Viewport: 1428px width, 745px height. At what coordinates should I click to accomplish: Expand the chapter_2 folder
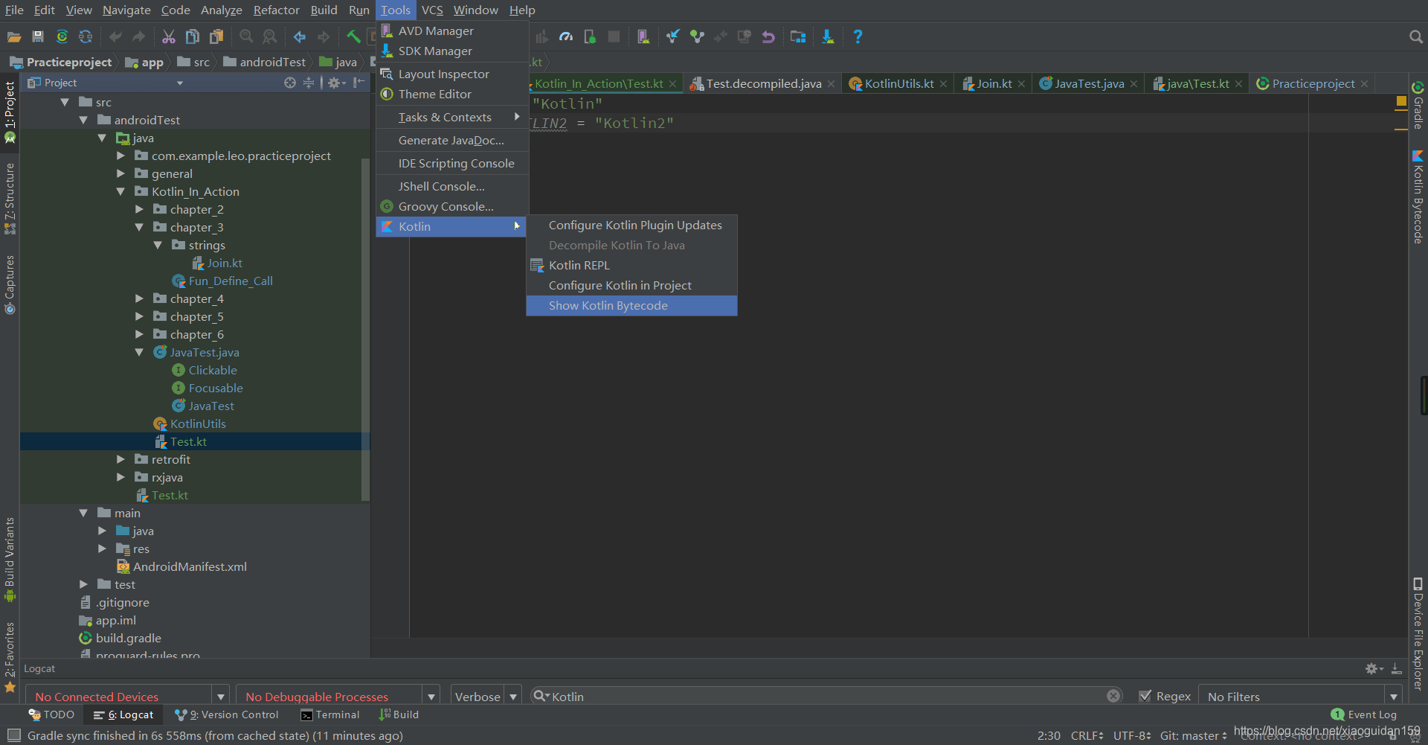click(139, 209)
